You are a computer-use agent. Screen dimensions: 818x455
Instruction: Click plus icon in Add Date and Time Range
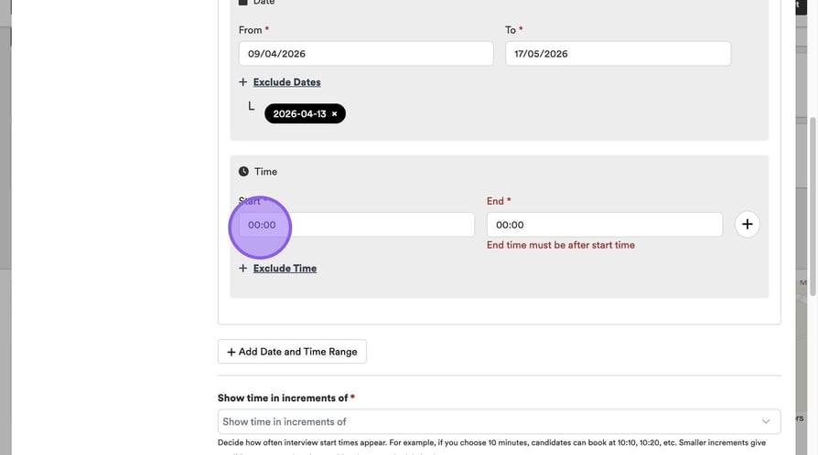click(231, 352)
